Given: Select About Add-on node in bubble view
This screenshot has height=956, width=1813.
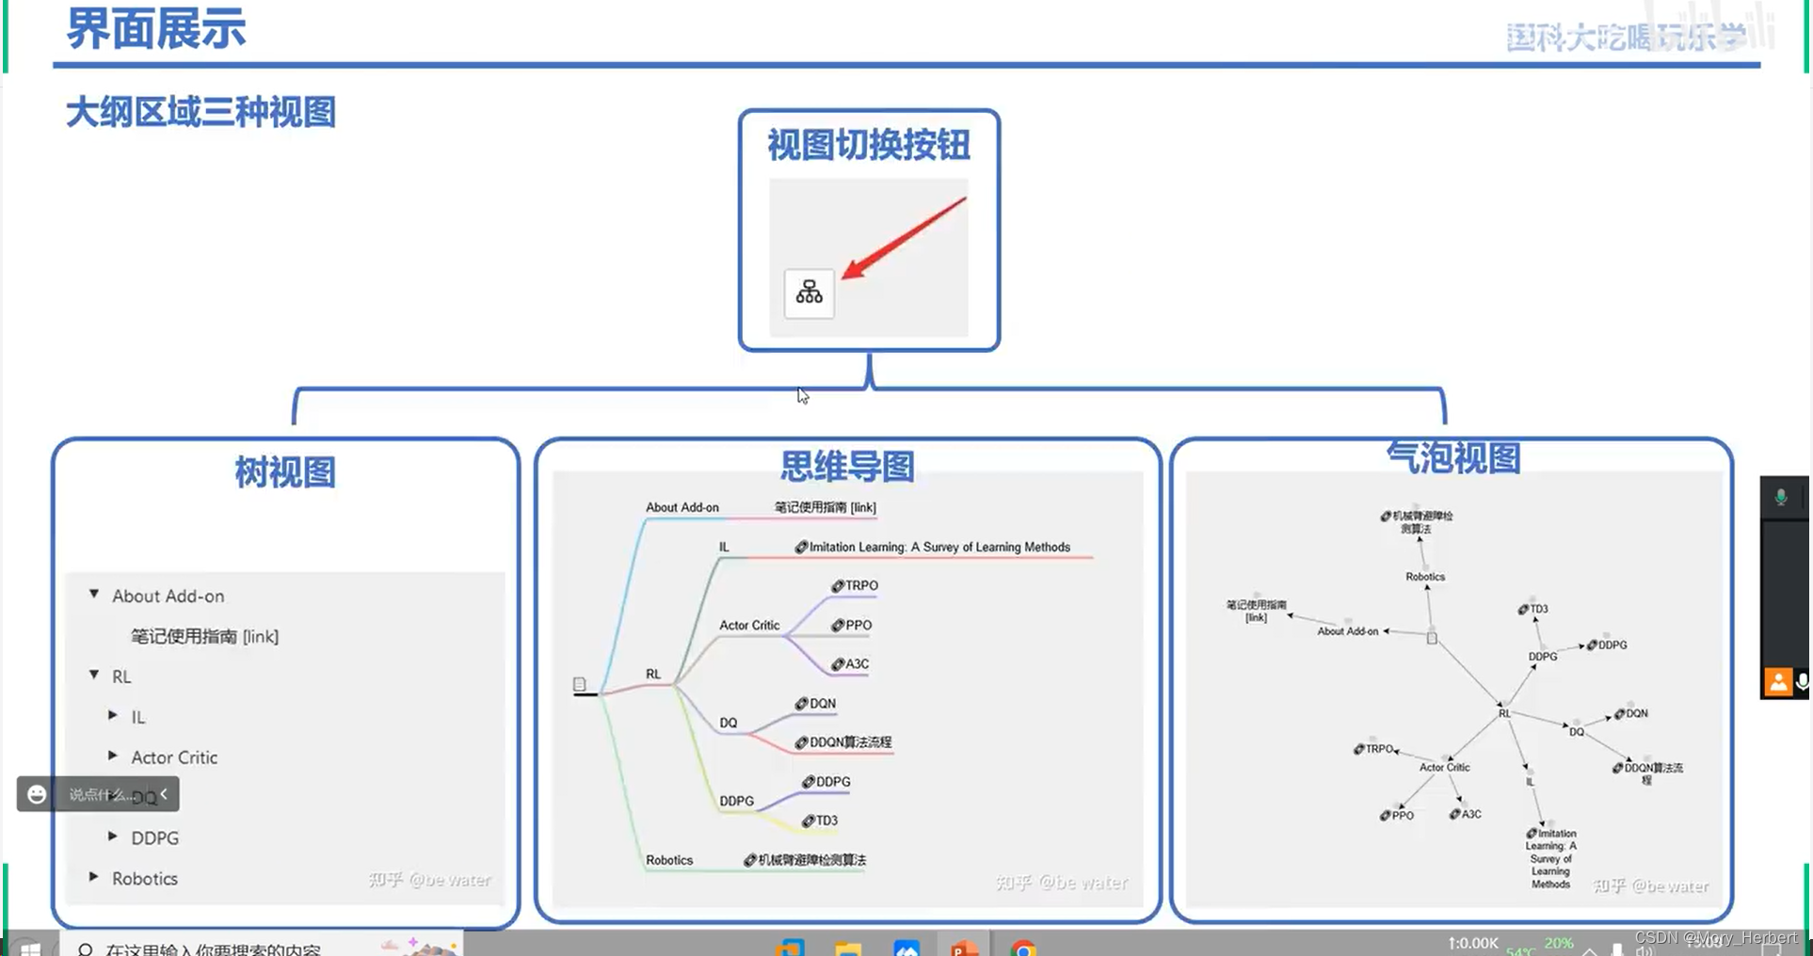Looking at the screenshot, I should pyautogui.click(x=1348, y=631).
